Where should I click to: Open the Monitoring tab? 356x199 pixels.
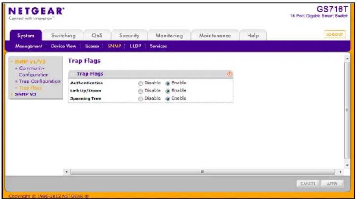point(169,36)
